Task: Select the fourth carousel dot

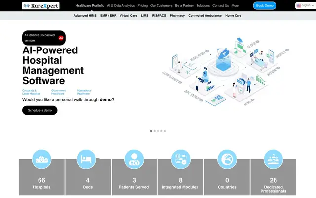Action: point(161,131)
